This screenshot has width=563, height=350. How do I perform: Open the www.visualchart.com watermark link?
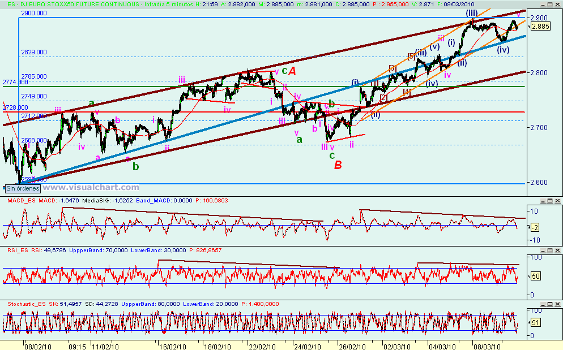coord(92,187)
